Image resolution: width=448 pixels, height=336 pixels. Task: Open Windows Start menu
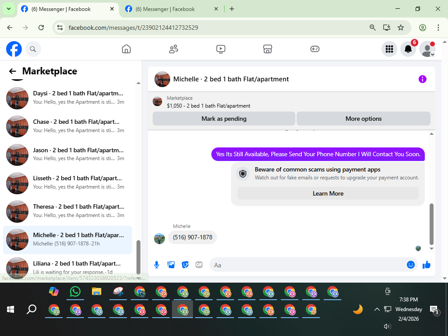(10, 309)
